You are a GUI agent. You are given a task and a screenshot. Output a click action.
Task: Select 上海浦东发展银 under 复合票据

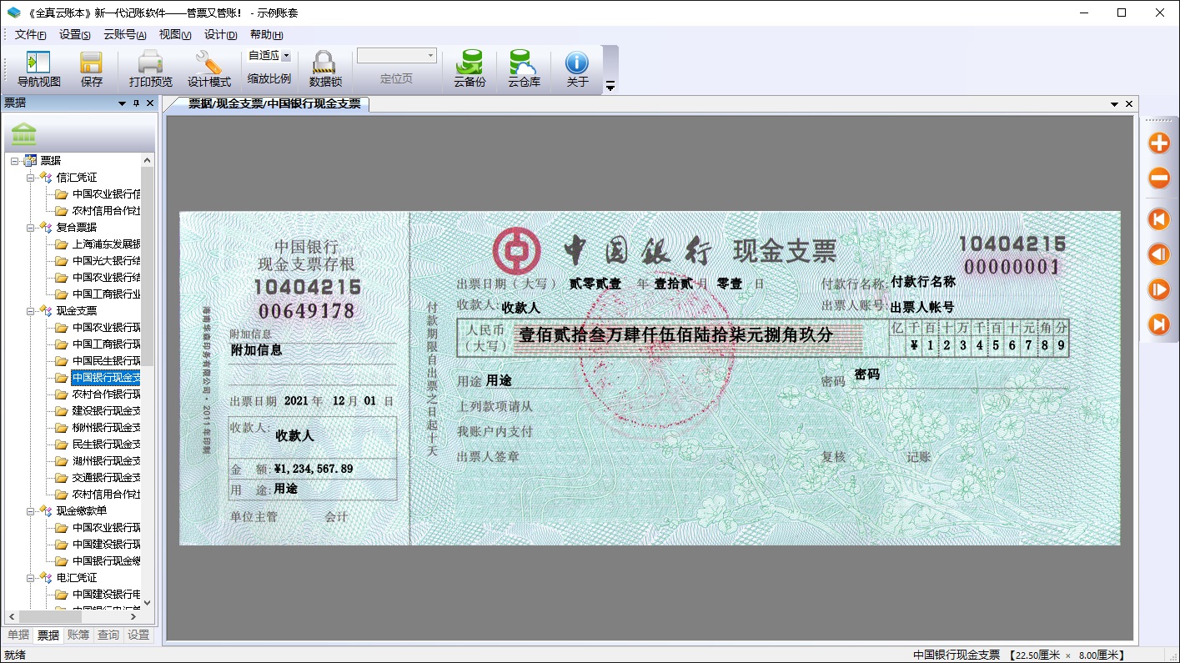click(x=106, y=244)
